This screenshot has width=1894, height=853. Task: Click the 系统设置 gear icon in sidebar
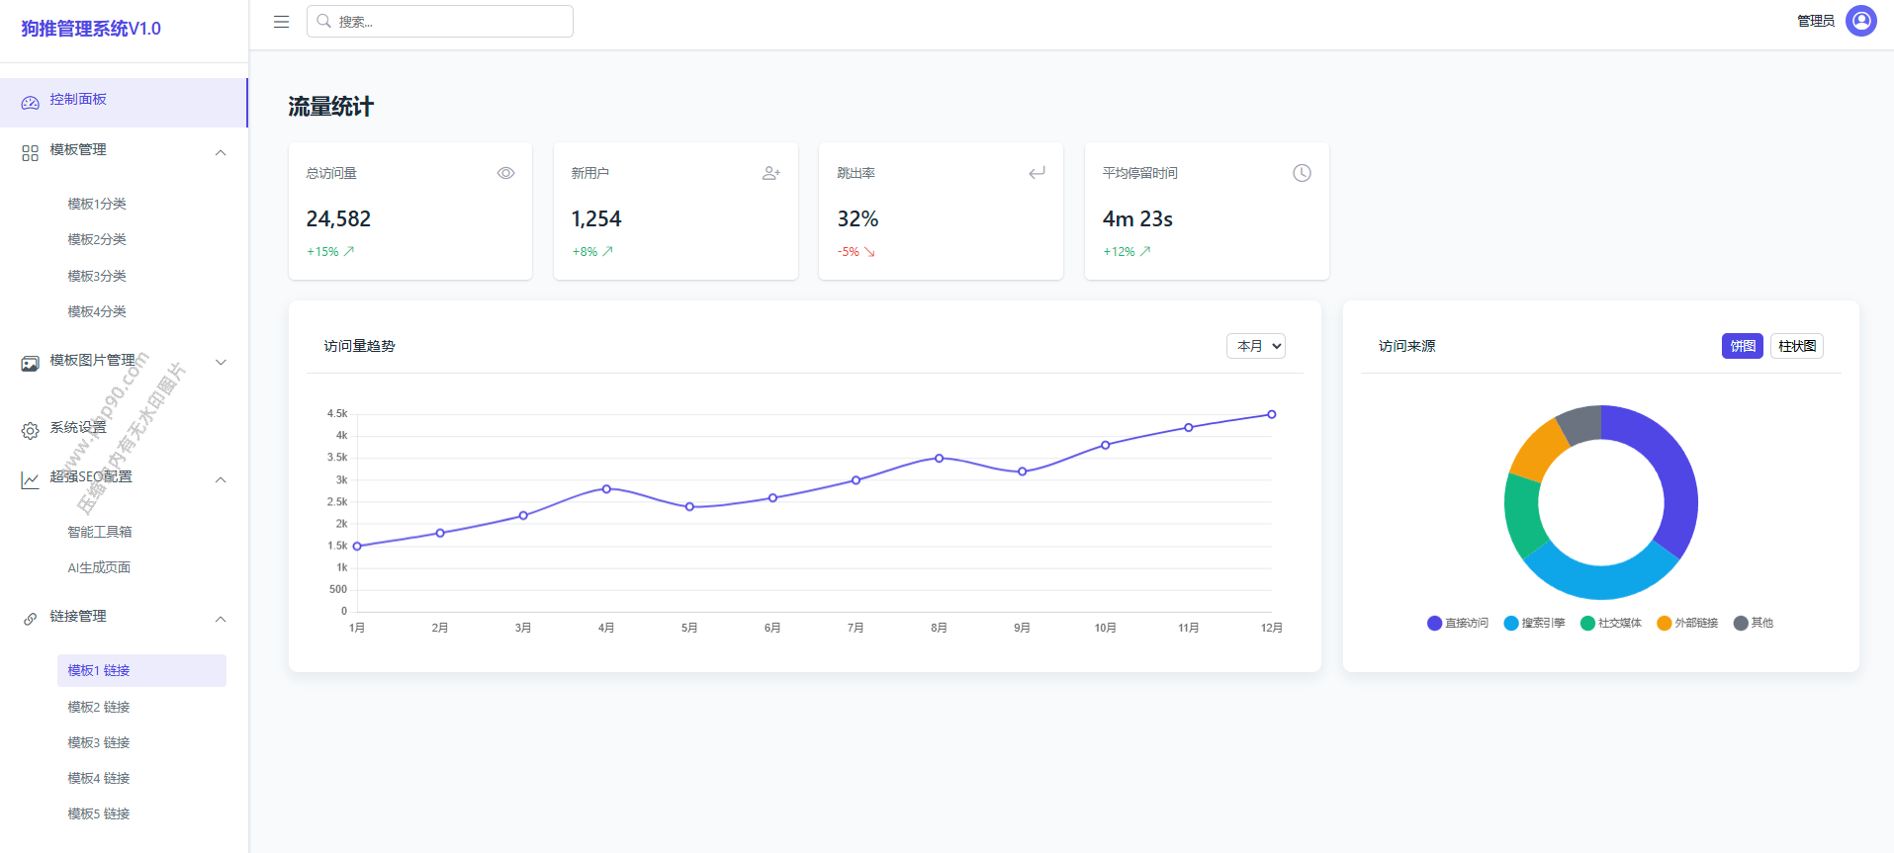(31, 431)
